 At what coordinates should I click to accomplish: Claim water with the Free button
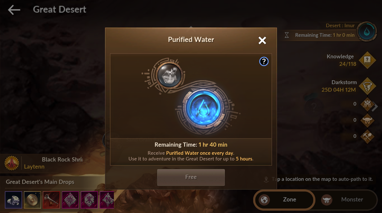(191, 177)
